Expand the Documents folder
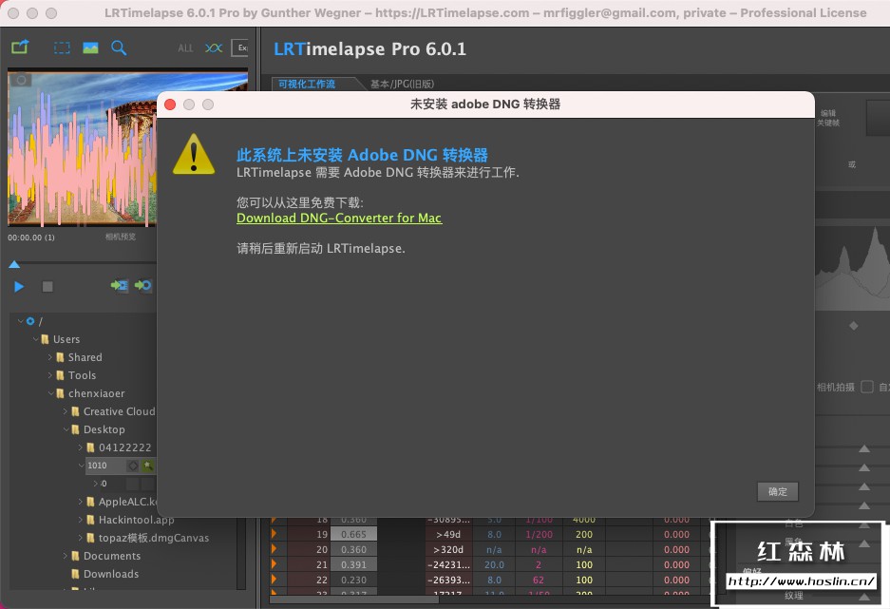The height and width of the screenshot is (609, 890). coord(66,556)
